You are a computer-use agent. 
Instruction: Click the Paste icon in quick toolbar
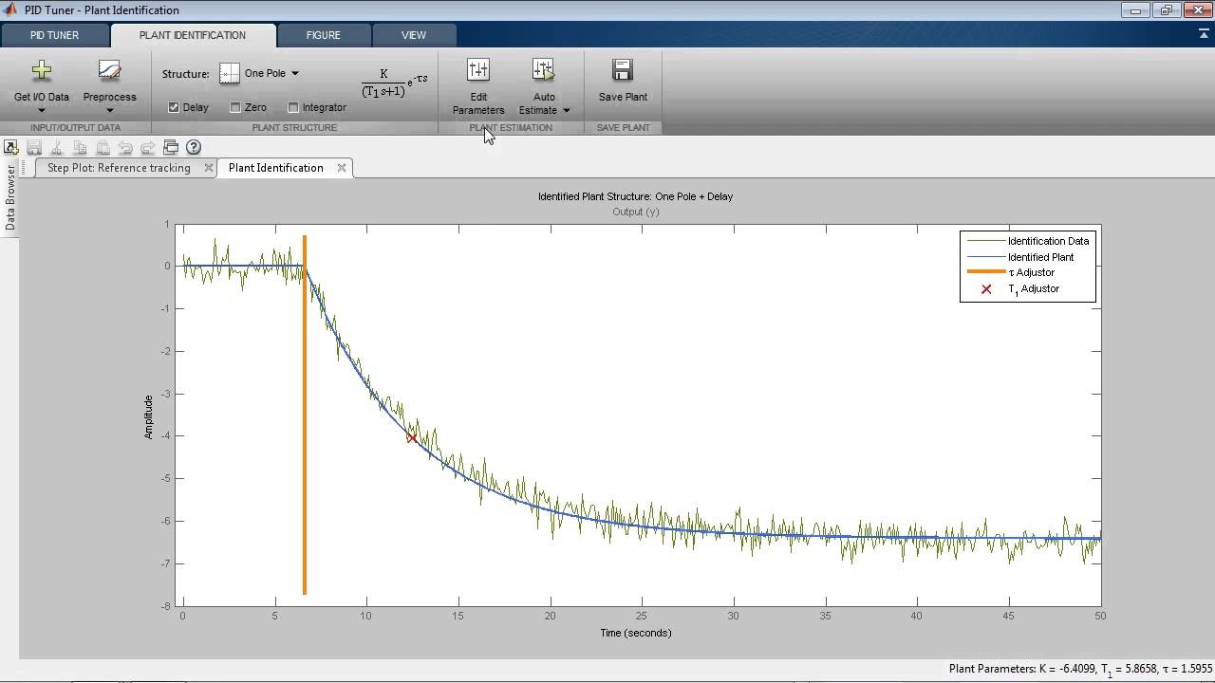point(103,147)
